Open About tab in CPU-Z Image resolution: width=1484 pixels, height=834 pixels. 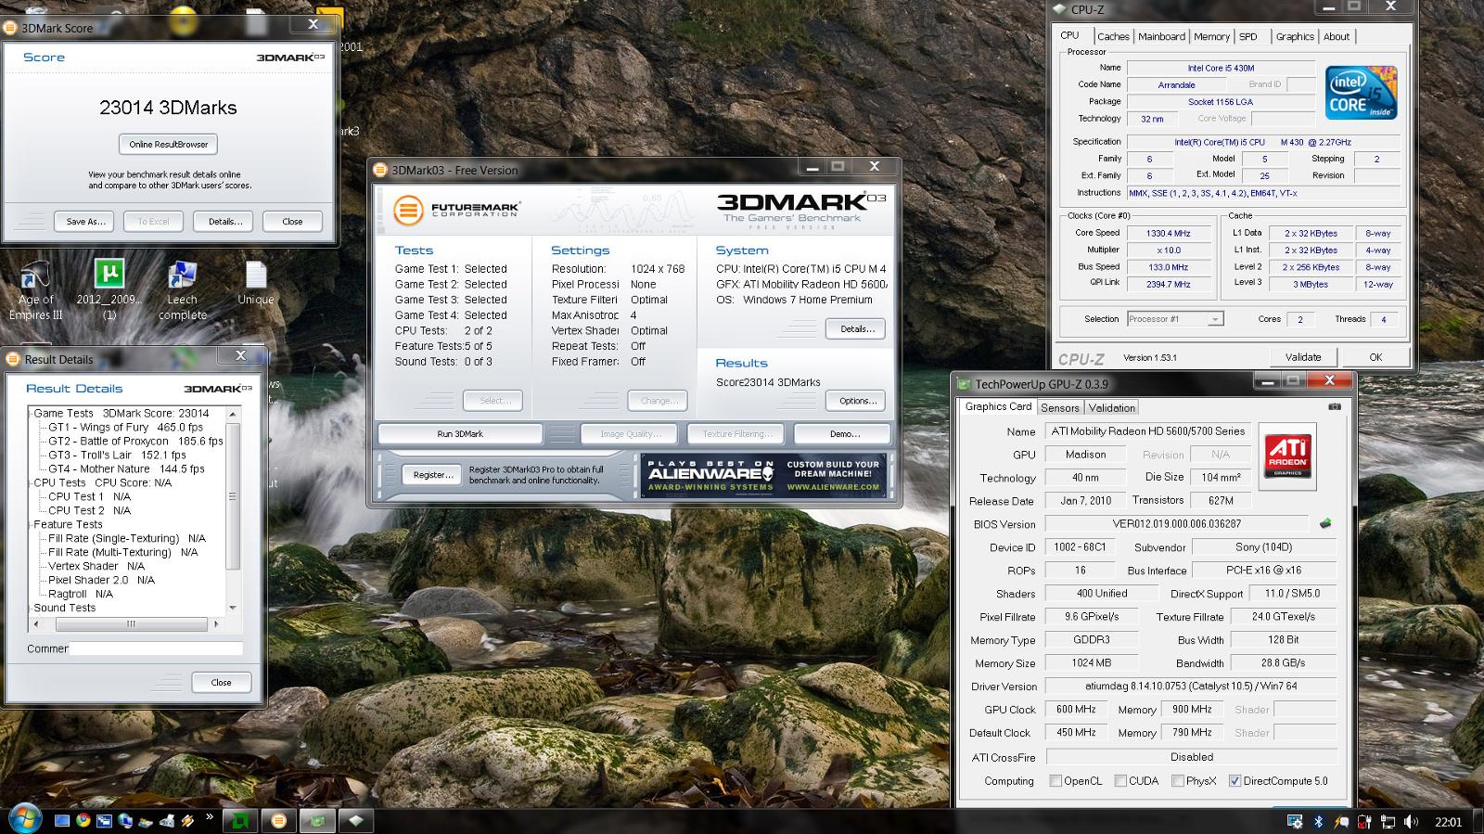1337,37
